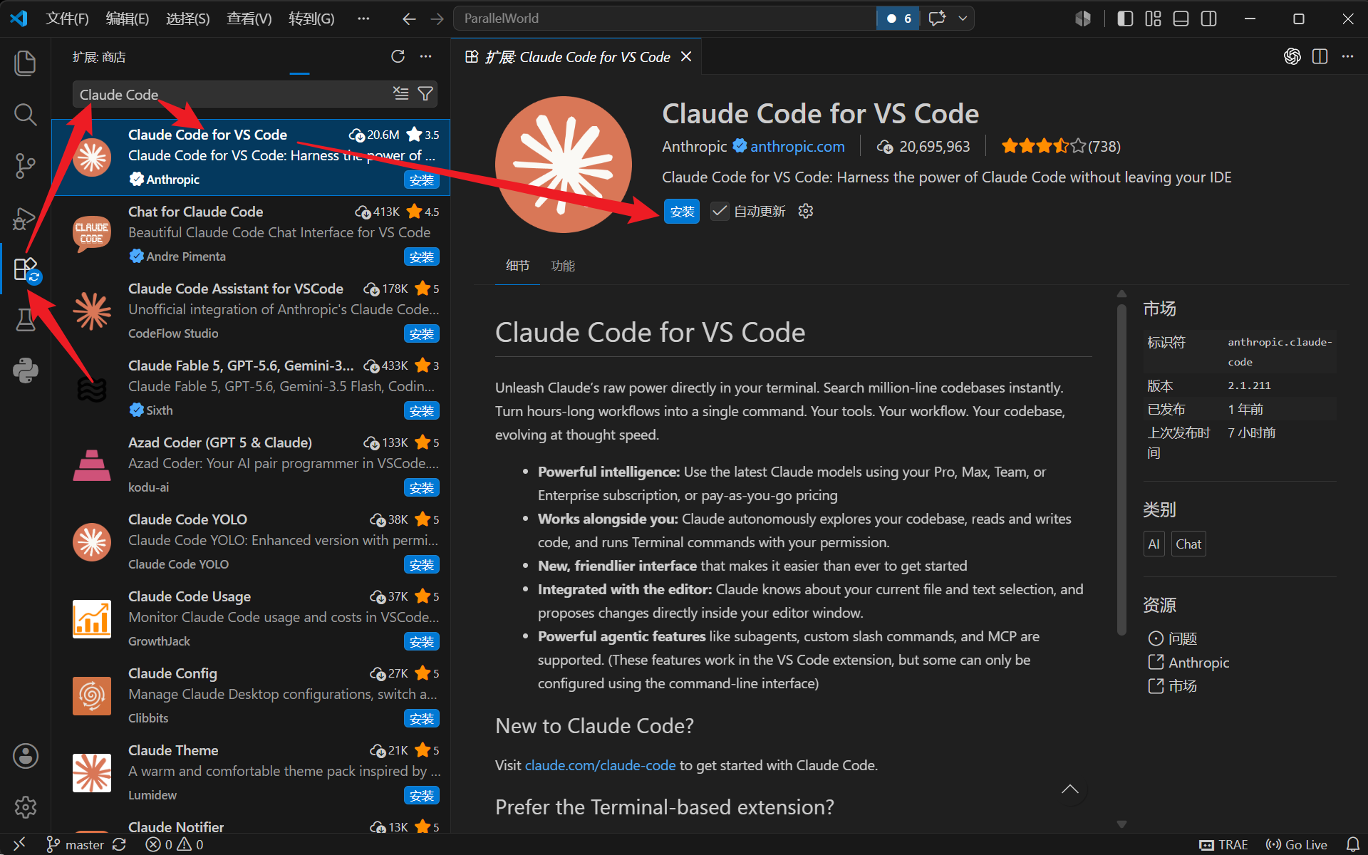The height and width of the screenshot is (855, 1368).
Task: Open the Testing flask icon view
Action: click(x=26, y=320)
